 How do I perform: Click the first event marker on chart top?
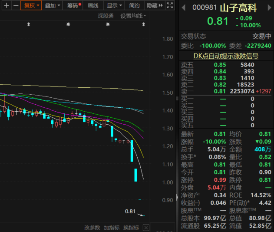tap(29, 24)
